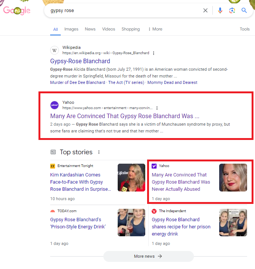
Task: Open Gypsy-Rose Blanchard Wikipedia result
Action: click(80, 61)
